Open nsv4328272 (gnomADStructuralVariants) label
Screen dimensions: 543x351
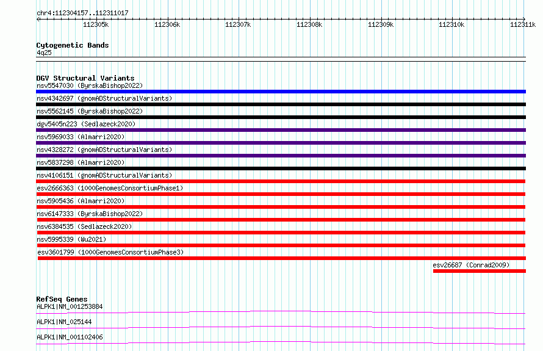point(104,150)
